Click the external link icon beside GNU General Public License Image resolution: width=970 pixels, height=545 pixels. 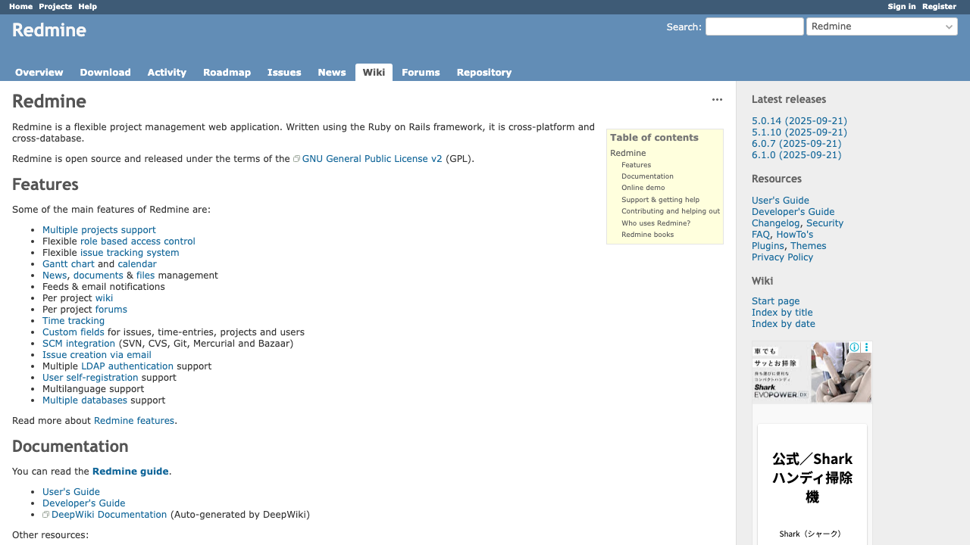pyautogui.click(x=296, y=158)
